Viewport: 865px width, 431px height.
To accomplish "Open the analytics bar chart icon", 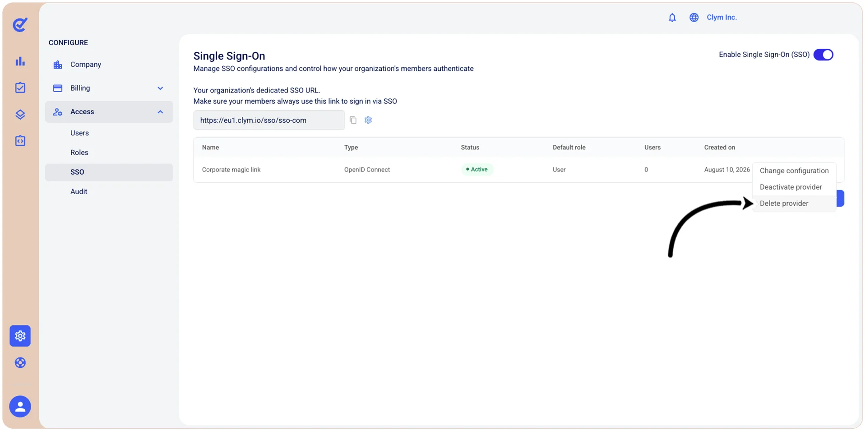I will pos(20,61).
